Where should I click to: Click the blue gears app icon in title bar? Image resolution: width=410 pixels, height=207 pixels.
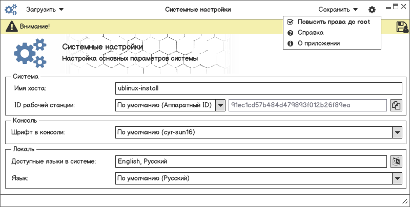pyautogui.click(x=11, y=10)
